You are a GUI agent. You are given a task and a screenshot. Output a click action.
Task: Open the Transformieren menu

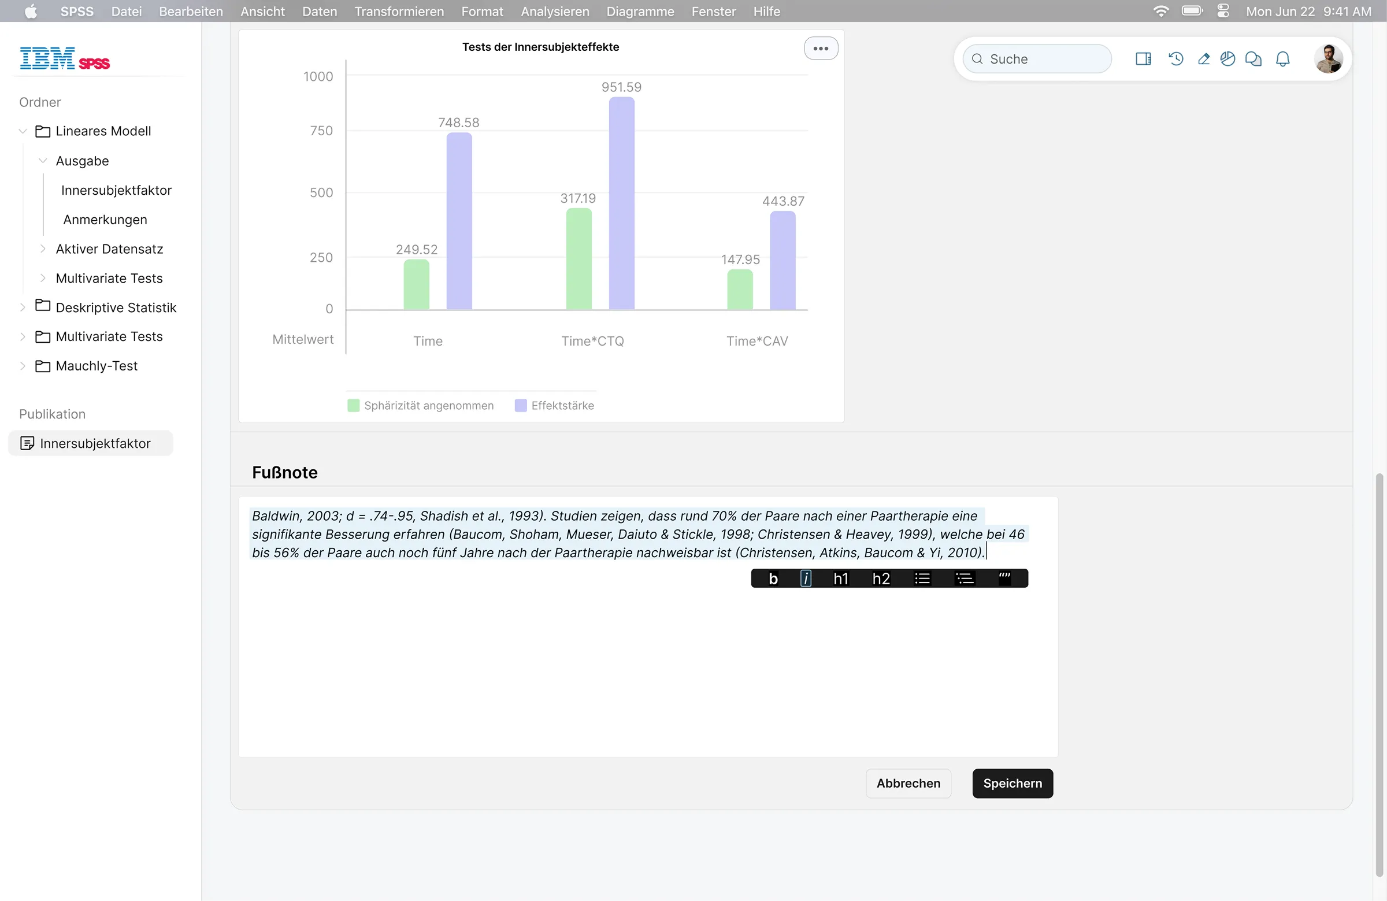click(399, 11)
